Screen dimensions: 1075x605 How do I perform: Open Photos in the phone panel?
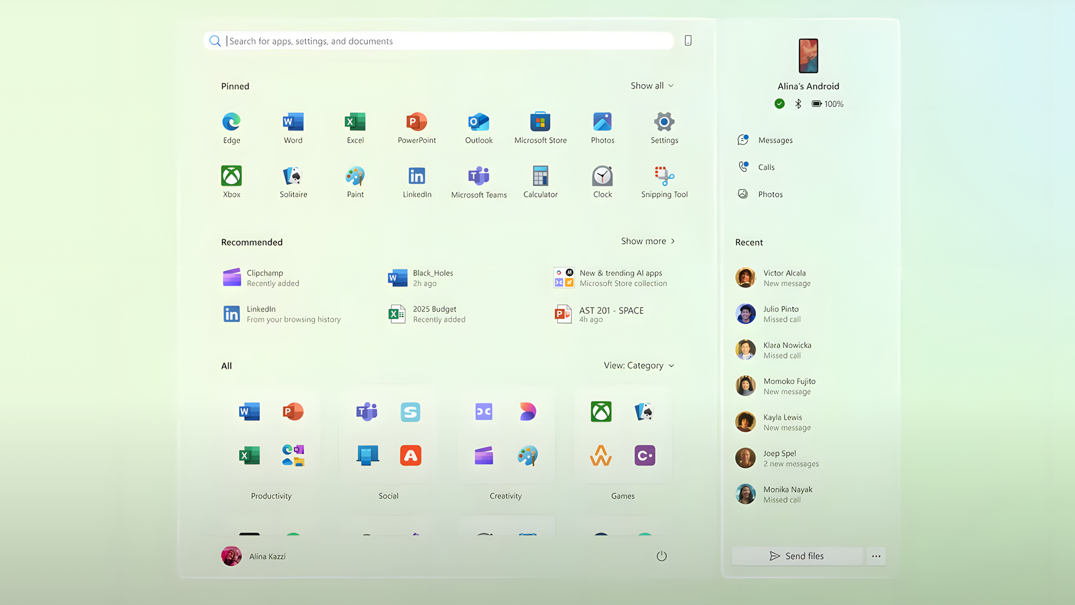pos(760,194)
